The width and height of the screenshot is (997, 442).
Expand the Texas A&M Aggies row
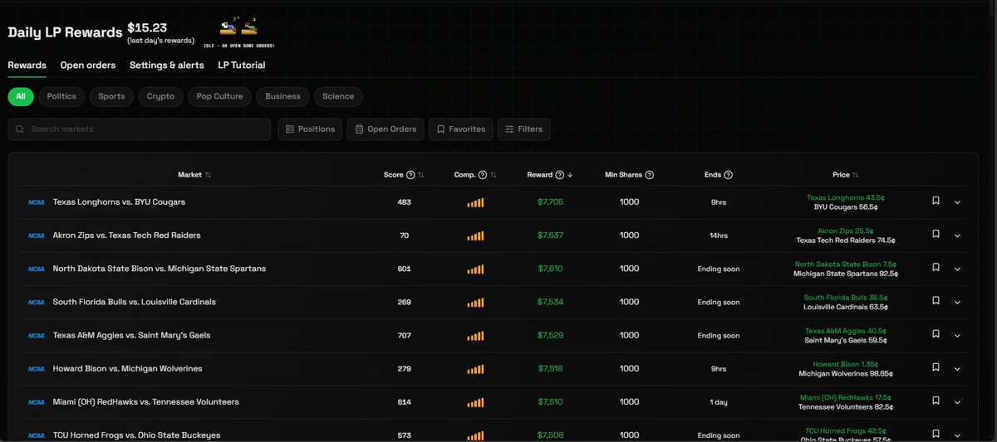[957, 335]
